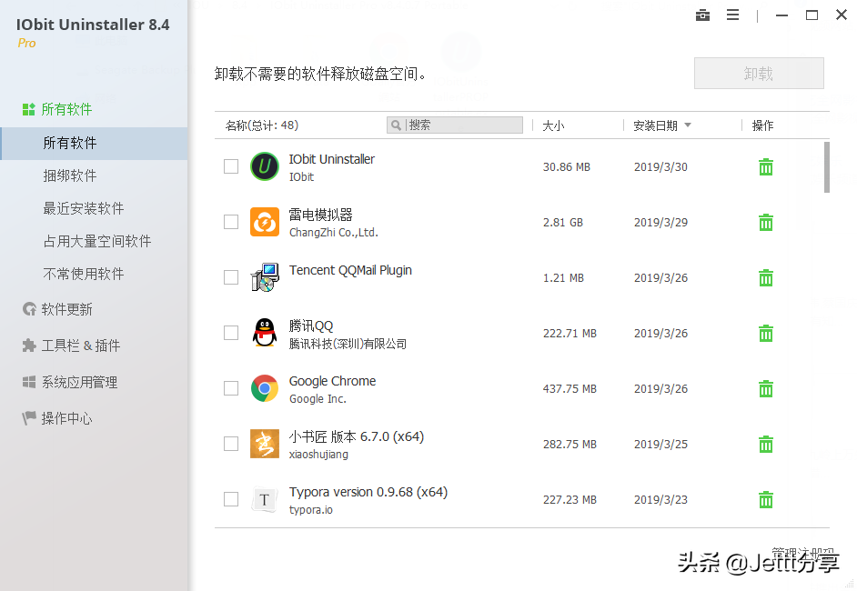Open 最近安装软件 in sidebar

(x=84, y=208)
